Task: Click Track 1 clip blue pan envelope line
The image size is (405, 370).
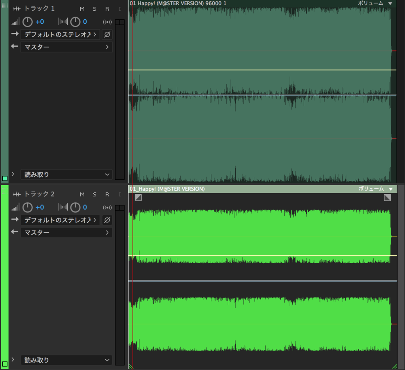Action: click(x=263, y=95)
